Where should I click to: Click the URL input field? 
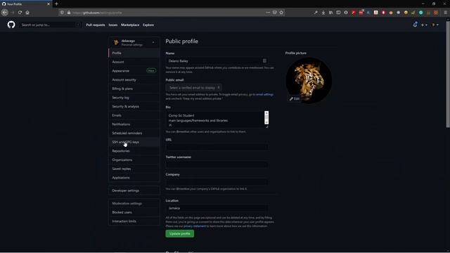point(217,147)
